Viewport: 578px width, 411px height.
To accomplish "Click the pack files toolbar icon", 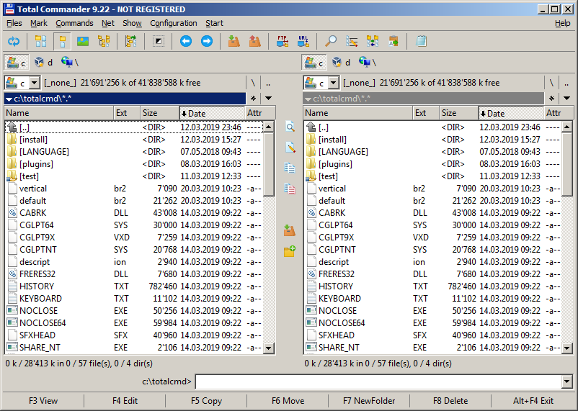I will click(234, 41).
